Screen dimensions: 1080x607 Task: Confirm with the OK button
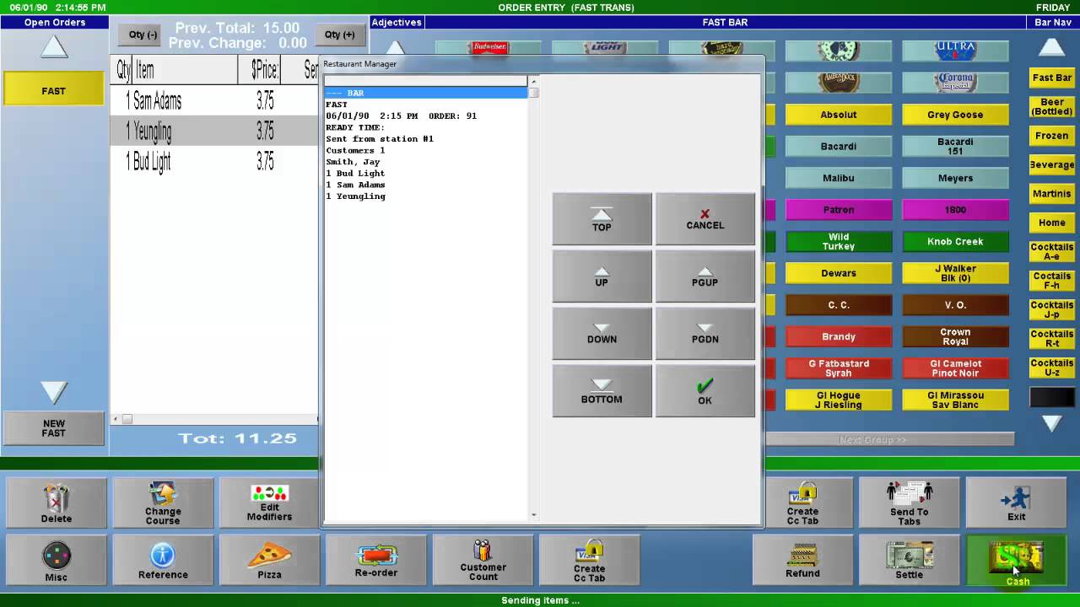point(705,390)
